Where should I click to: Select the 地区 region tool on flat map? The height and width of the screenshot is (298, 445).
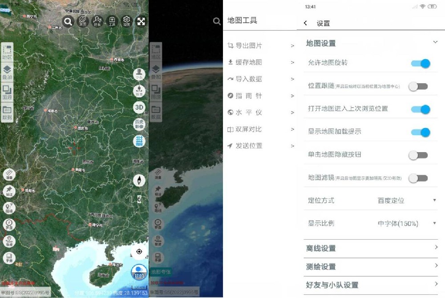click(x=7, y=52)
